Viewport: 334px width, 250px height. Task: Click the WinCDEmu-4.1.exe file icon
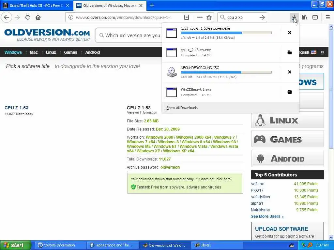172,92
